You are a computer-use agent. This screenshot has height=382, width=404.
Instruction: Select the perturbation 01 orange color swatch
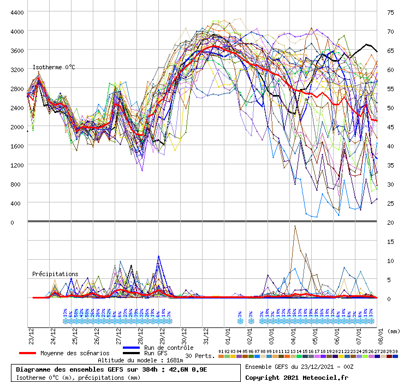tap(221, 356)
